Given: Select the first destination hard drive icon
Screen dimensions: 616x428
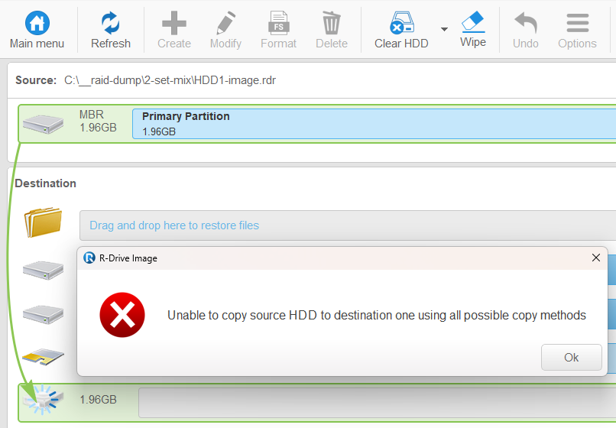Looking at the screenshot, I should point(43,270).
